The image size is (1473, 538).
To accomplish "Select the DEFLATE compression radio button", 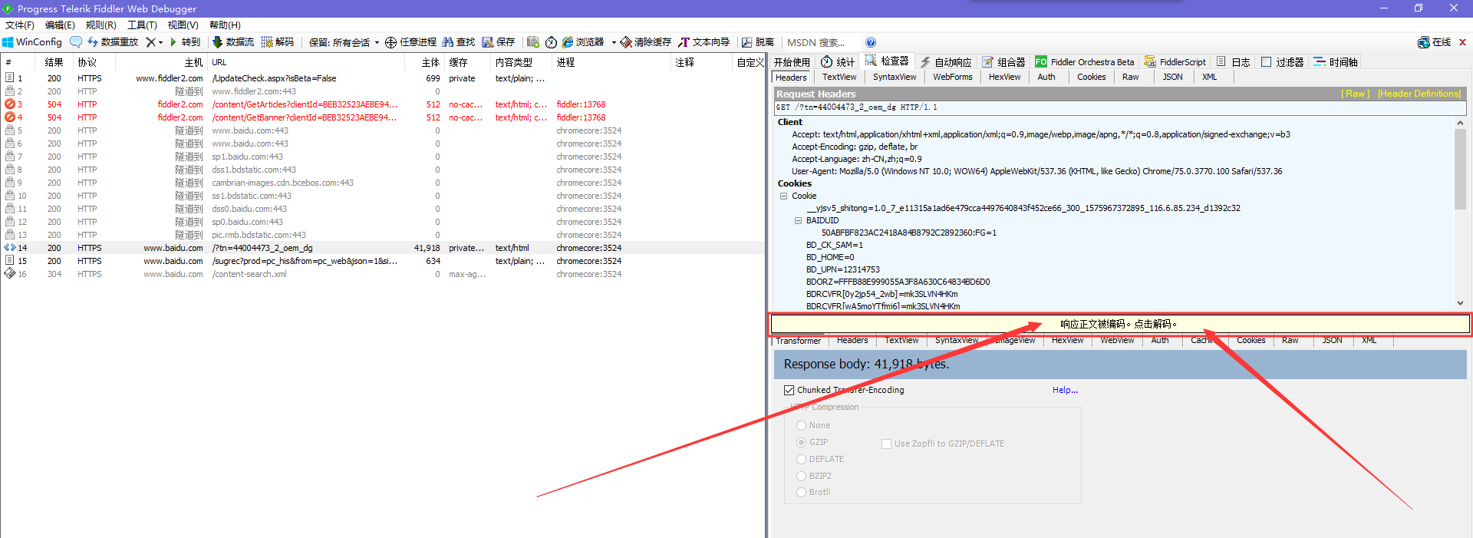I will [x=802, y=459].
